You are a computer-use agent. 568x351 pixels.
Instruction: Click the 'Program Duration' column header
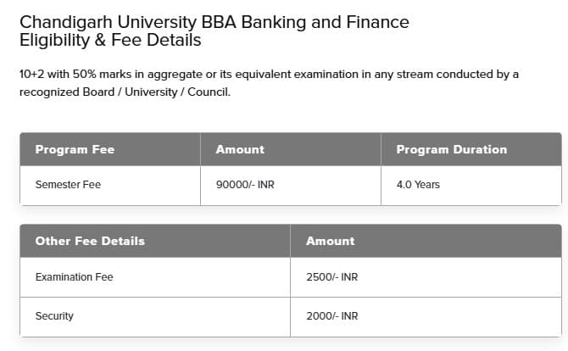451,149
